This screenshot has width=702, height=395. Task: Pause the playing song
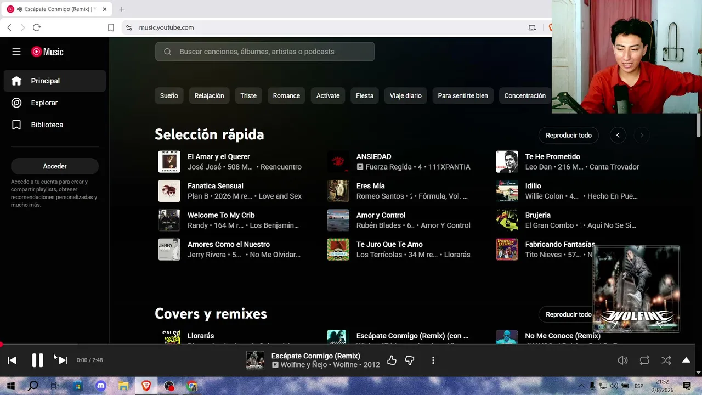pos(37,360)
